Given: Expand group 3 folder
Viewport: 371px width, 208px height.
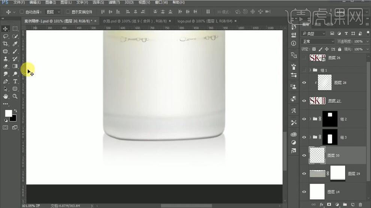Looking at the screenshot, I should (310, 137).
